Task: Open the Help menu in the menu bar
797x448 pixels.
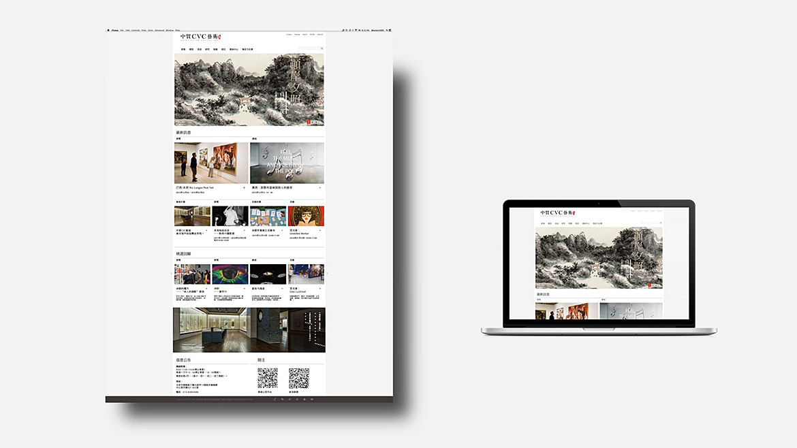Action: 177,31
